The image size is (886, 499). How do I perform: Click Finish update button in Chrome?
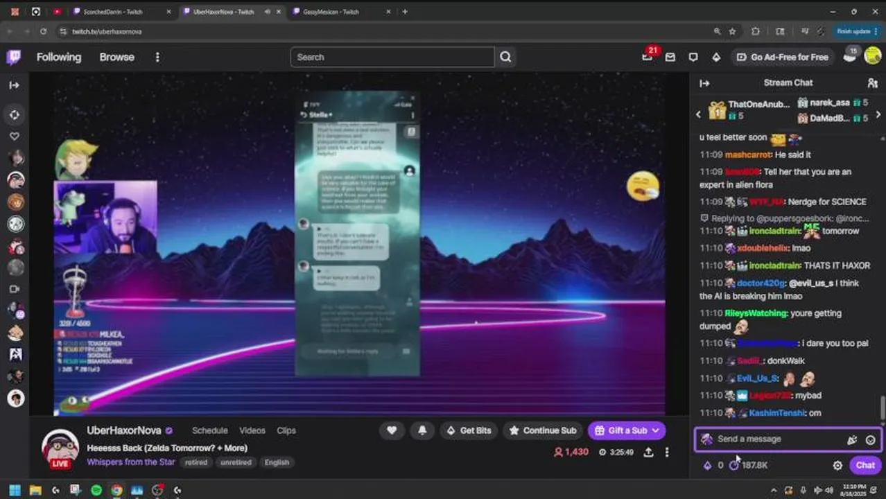[855, 31]
